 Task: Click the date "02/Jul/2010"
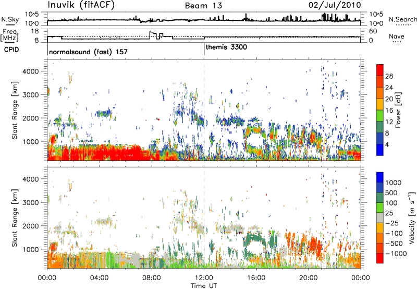tap(335, 5)
